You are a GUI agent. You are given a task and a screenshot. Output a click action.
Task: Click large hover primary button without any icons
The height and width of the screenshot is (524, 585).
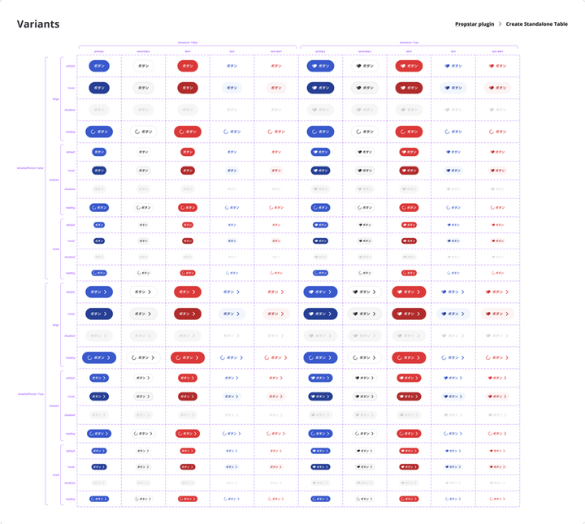point(99,88)
